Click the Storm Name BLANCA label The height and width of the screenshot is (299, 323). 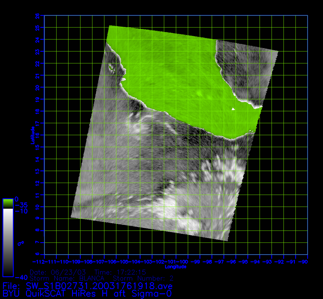tap(67, 278)
